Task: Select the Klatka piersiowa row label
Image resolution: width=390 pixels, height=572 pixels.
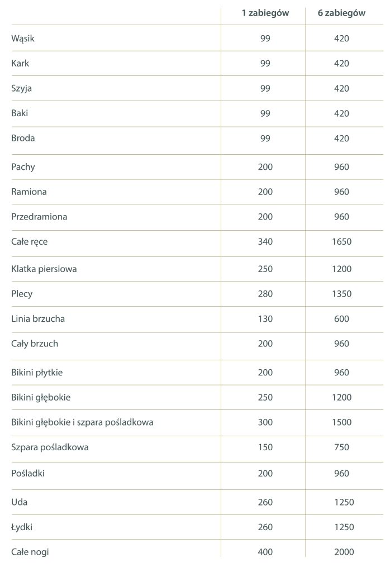Action: point(44,269)
